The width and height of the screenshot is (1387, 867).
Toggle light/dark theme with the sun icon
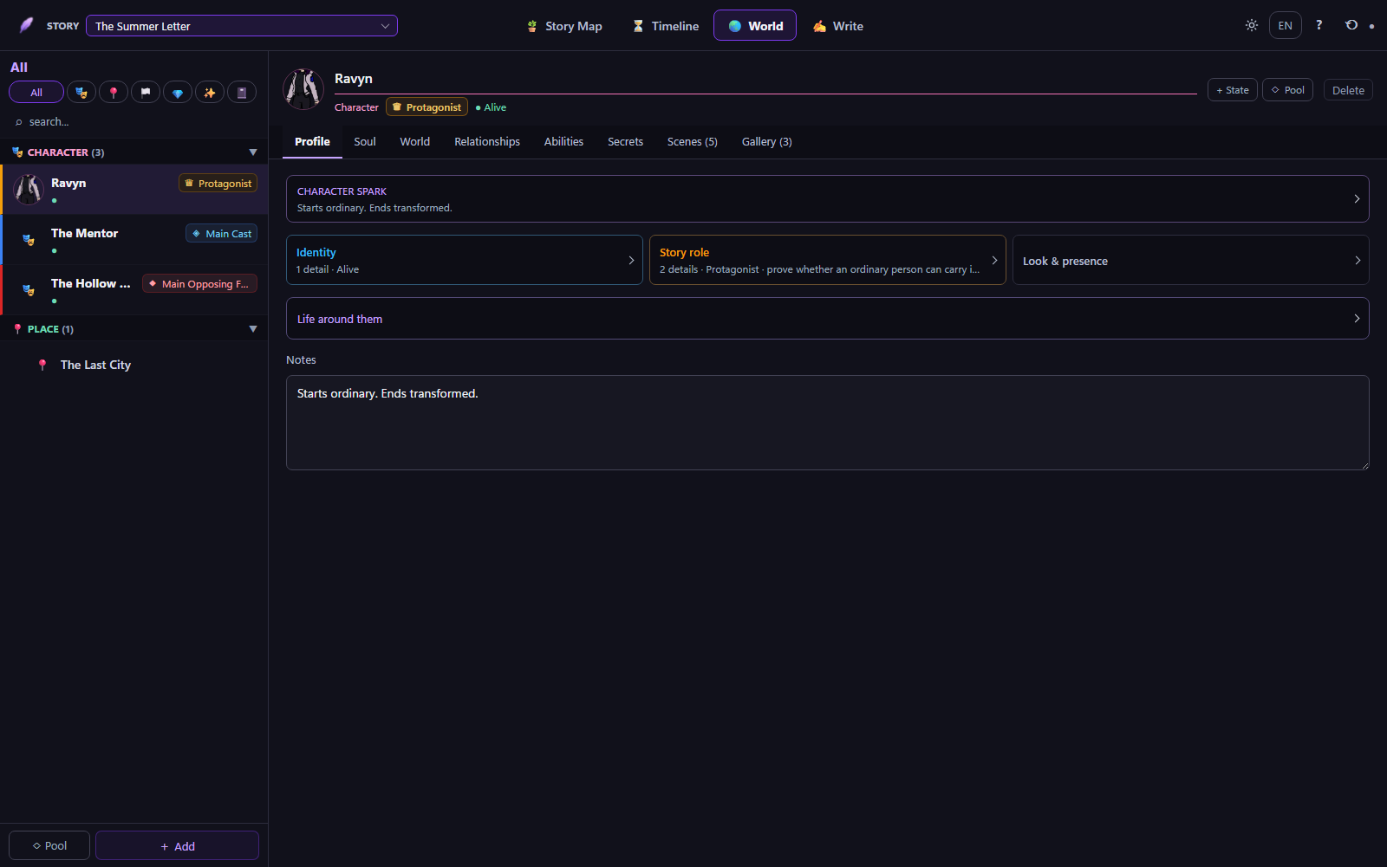coord(1252,25)
